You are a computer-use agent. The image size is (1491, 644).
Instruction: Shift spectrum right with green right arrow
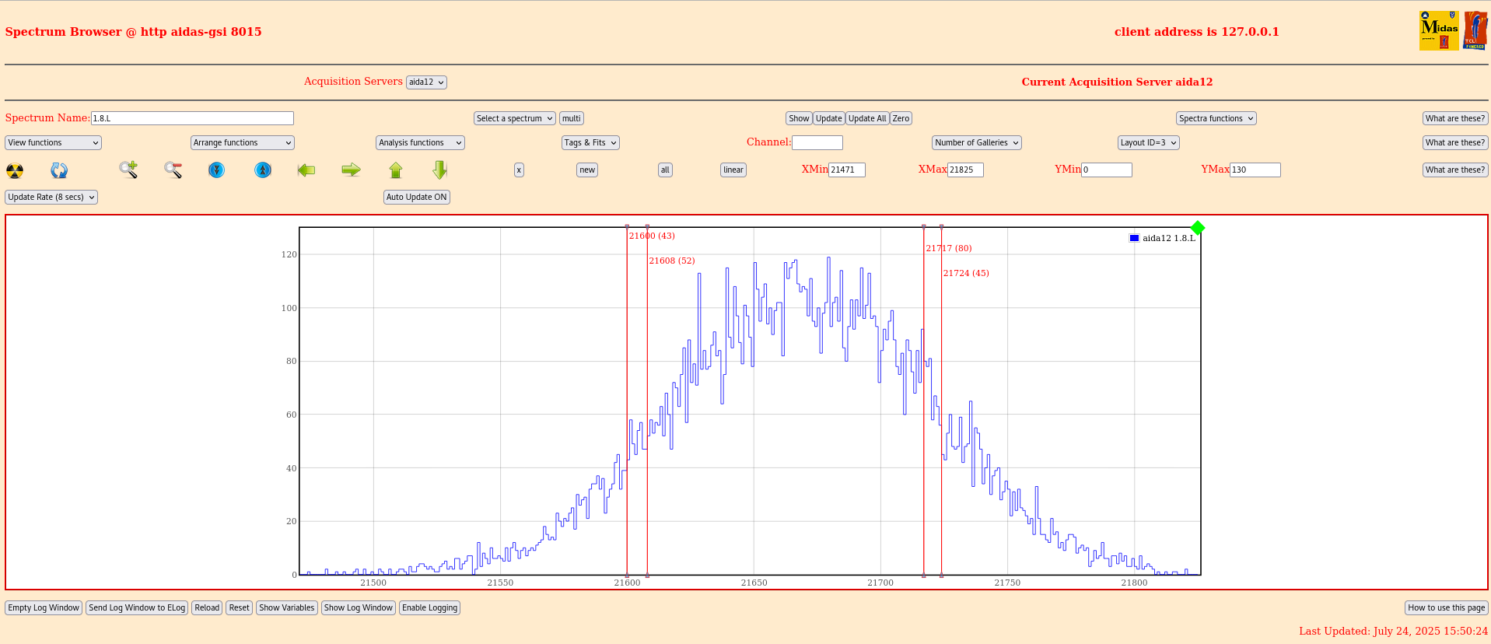coord(351,170)
